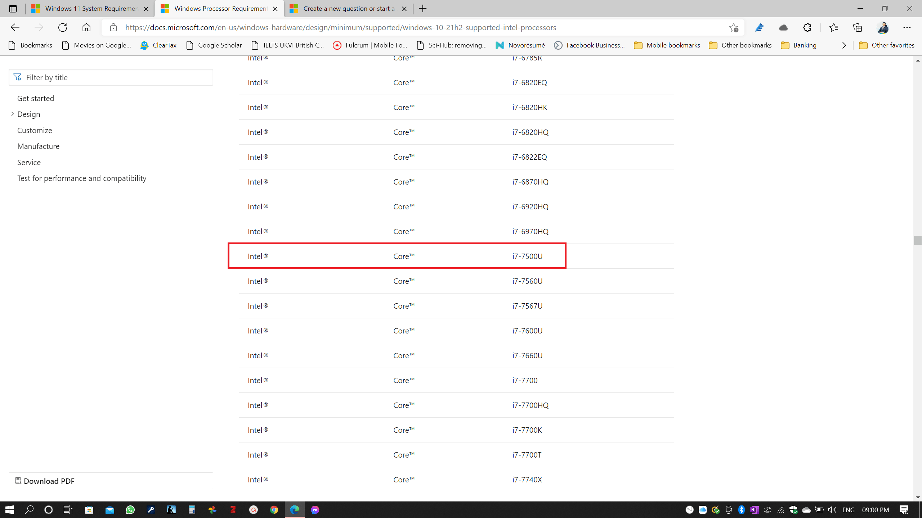Go to Home via house icon
Screen dimensions: 922x518
86,27
